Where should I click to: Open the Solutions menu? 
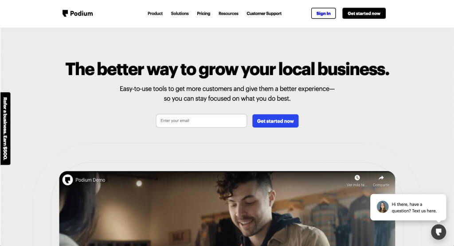coord(180,13)
